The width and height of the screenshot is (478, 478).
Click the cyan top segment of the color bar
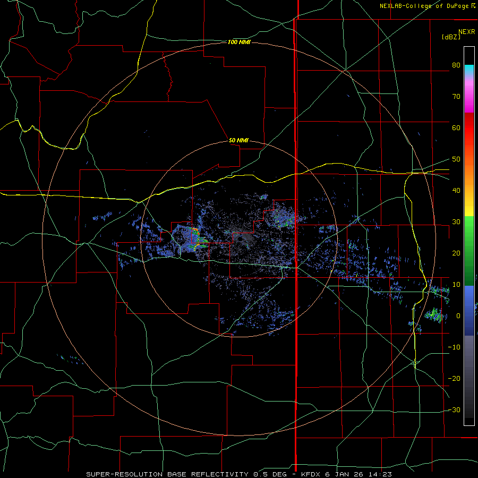[x=469, y=70]
